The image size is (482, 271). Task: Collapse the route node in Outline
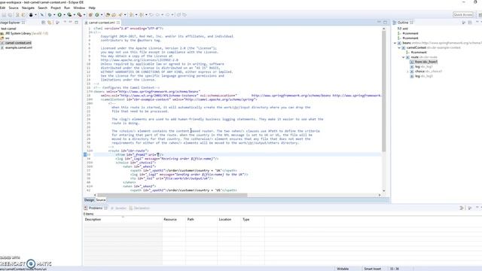point(404,57)
